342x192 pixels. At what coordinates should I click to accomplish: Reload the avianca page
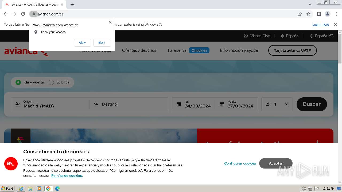(x=23, y=14)
